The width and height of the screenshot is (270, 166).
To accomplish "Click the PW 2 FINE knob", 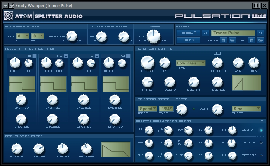I will 60,63.
